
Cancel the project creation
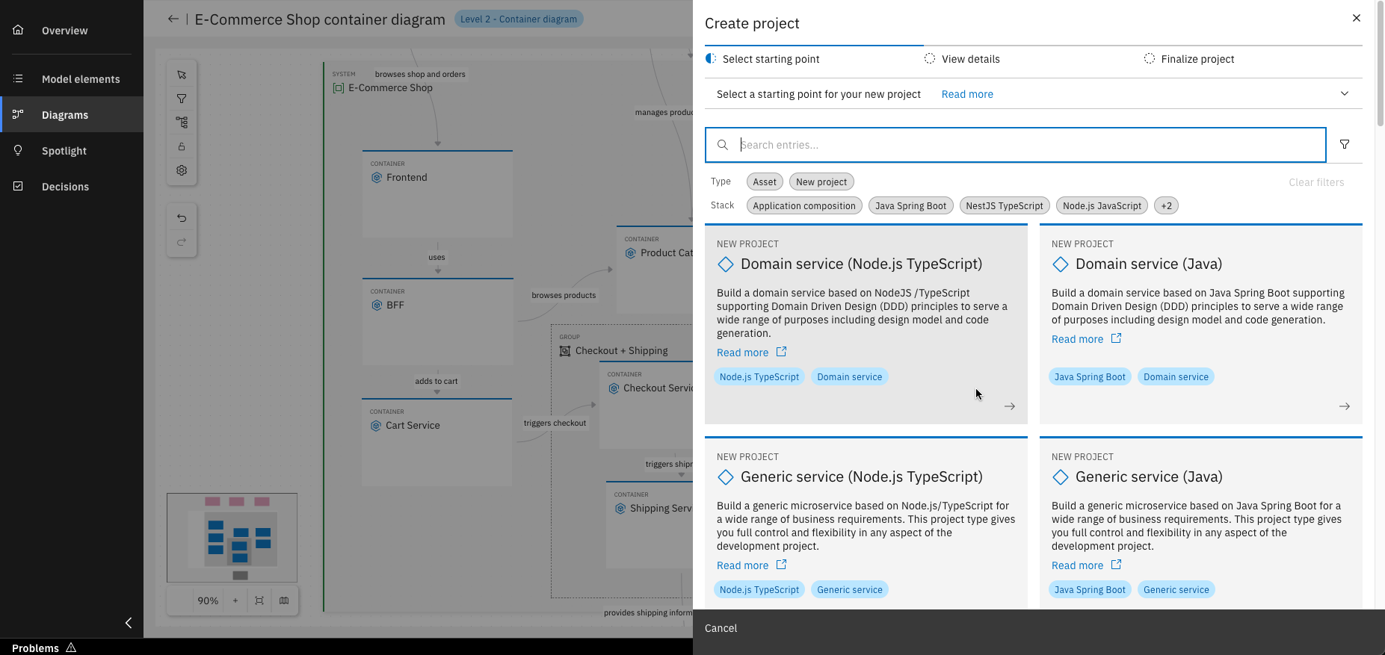coord(721,628)
